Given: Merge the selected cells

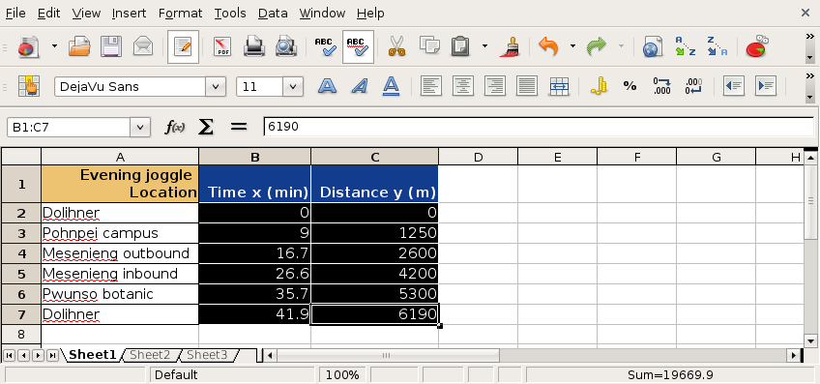Looking at the screenshot, I should coord(559,86).
